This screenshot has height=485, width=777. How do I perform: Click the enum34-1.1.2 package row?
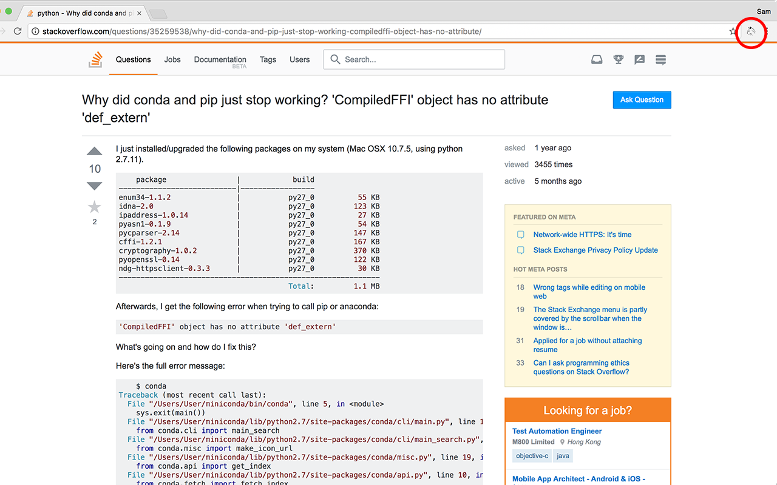[249, 198]
